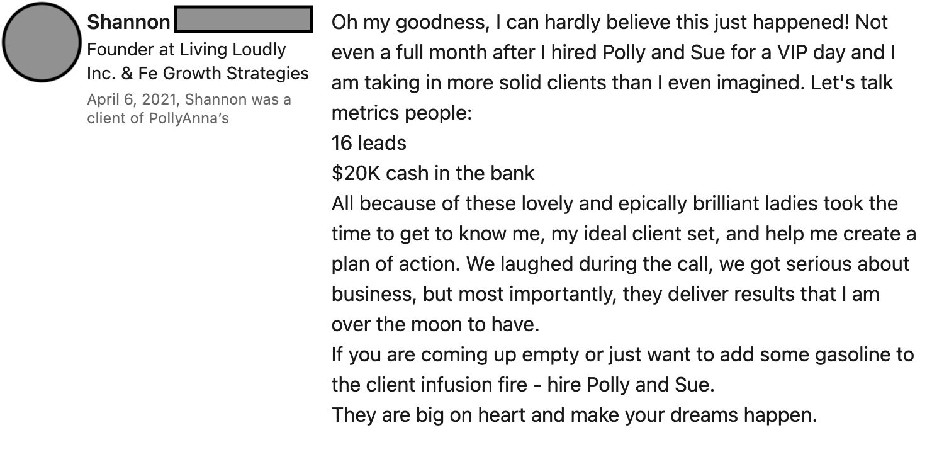
Task: Click the metrics people: line
Action: click(x=401, y=113)
